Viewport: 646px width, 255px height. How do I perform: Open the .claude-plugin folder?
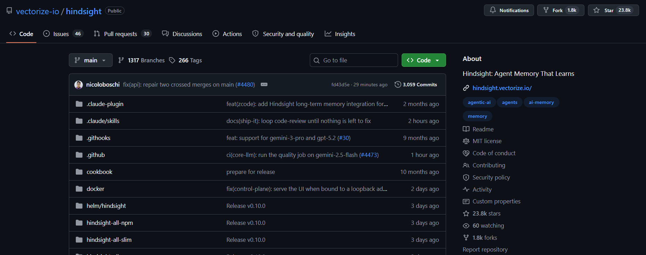(x=105, y=104)
